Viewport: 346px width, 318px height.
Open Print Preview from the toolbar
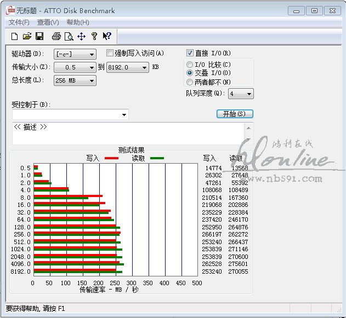click(x=69, y=36)
